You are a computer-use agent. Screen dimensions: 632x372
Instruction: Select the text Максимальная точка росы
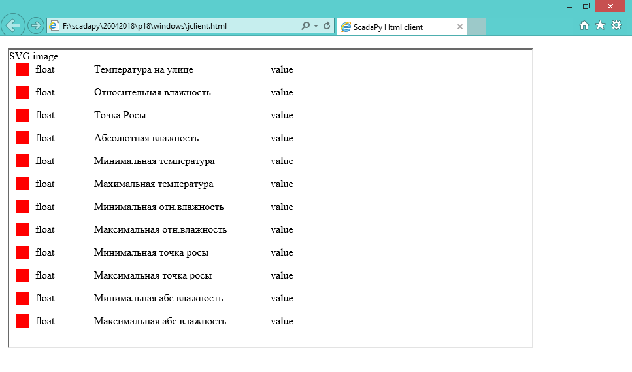point(153,276)
